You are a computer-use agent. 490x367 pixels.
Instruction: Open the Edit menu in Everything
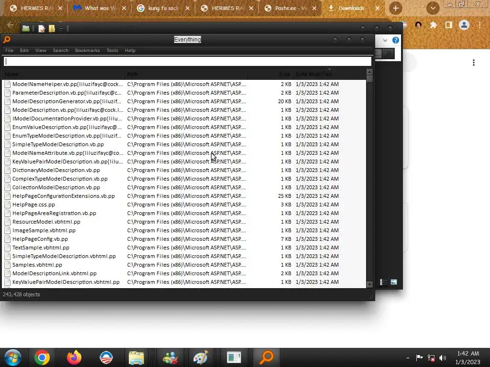click(x=24, y=50)
